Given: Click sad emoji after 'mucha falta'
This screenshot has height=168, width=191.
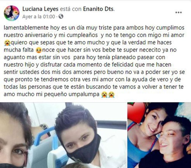Looking at the screenshot, I should (39, 50).
